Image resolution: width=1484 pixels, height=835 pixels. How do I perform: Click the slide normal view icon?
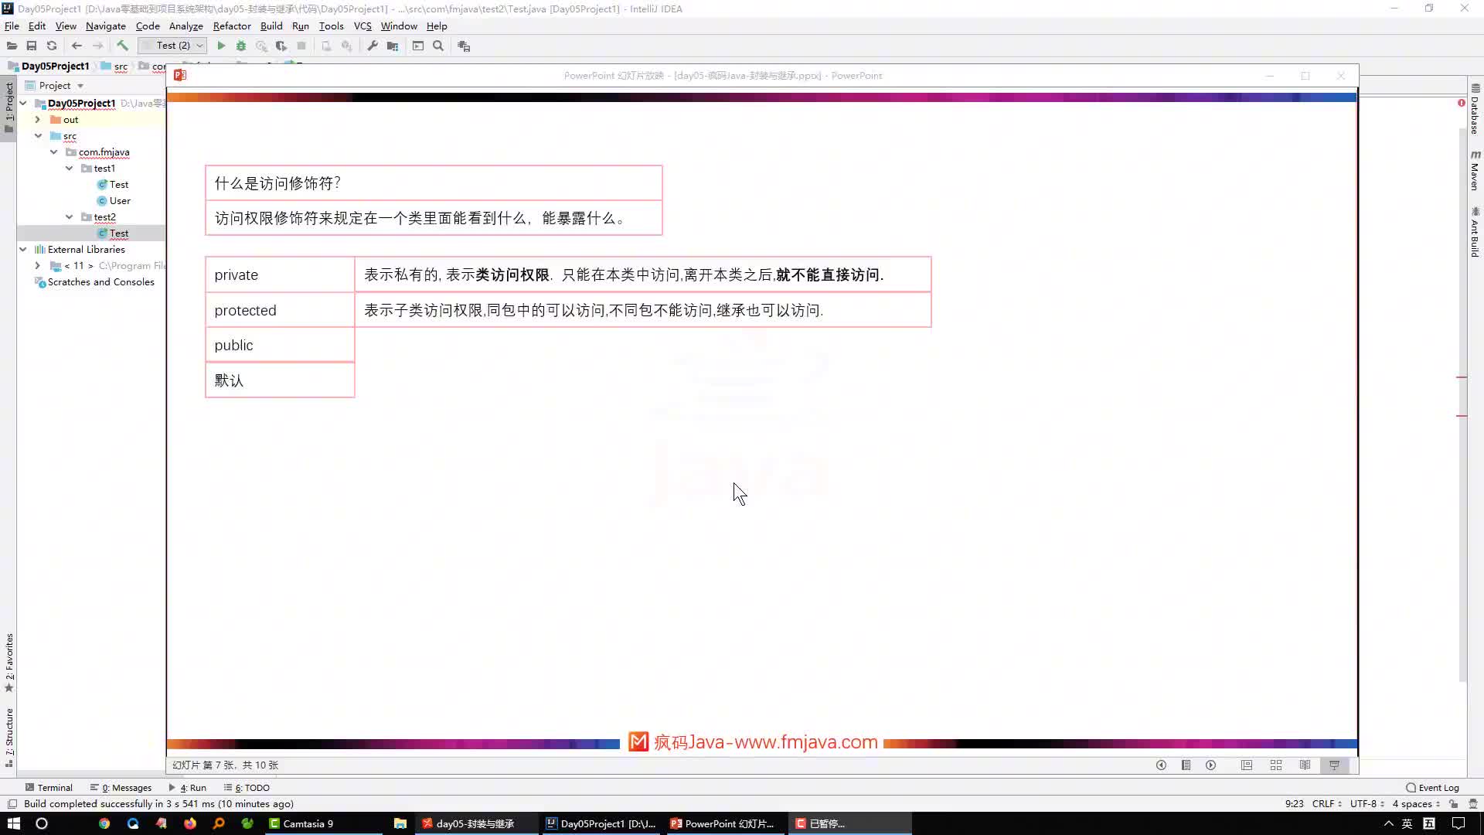tap(1247, 765)
